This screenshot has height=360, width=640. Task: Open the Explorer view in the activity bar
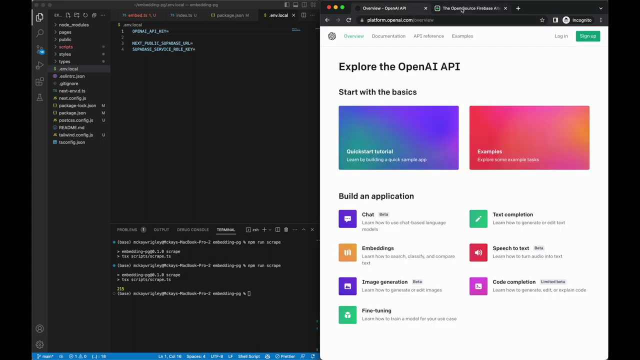(x=39, y=17)
